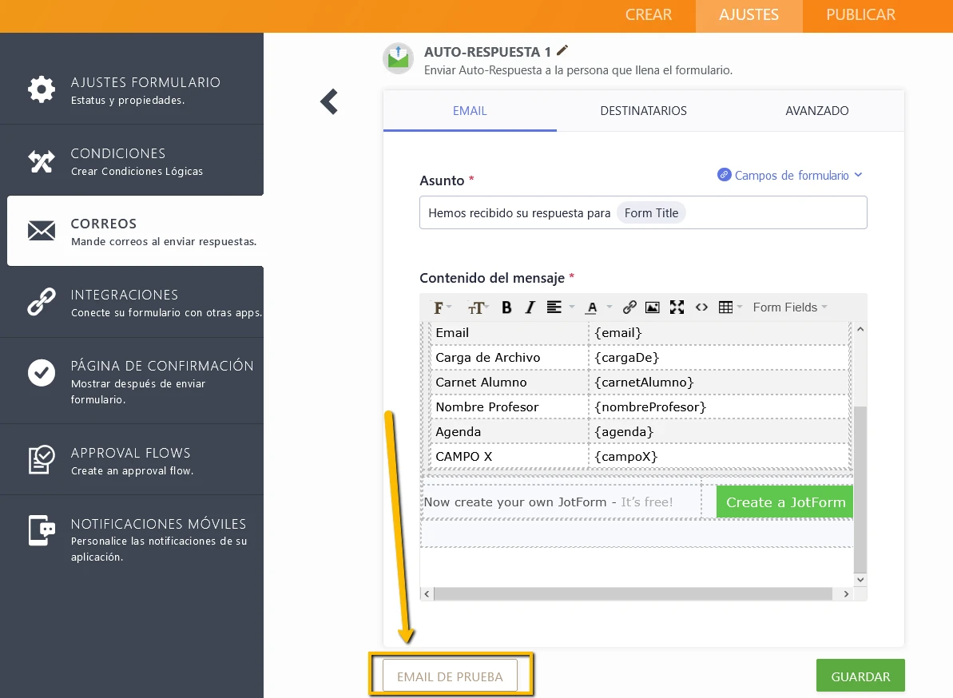The image size is (953, 698).
Task: Expand the Form Fields toolbar dropdown
Action: (x=789, y=307)
